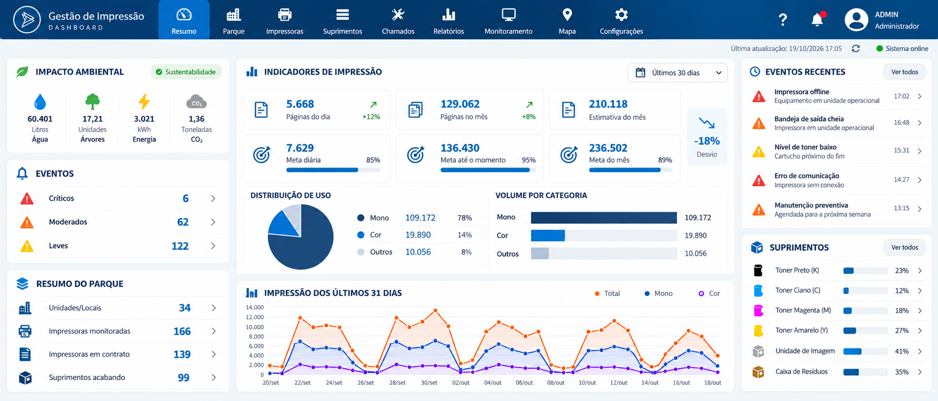Screen dimensions: 938x401
Task: Click the Caixa de Resíduos box icon
Action: (758, 372)
